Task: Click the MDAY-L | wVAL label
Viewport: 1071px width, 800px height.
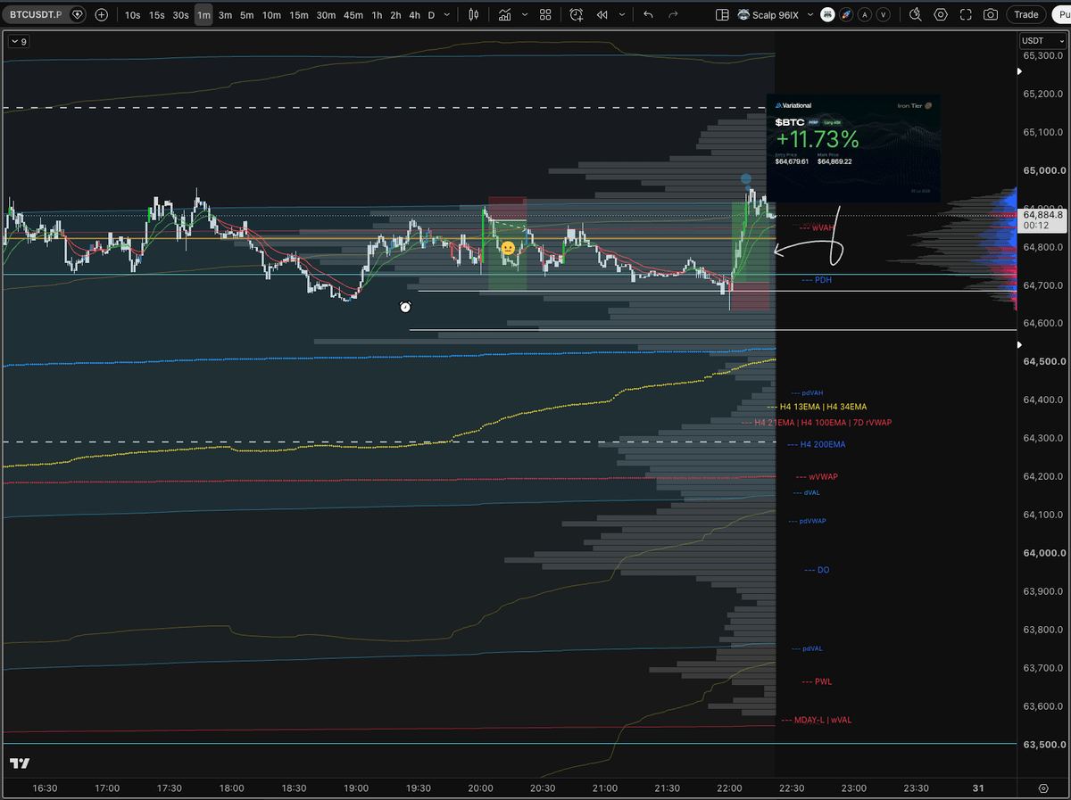Action: click(816, 720)
